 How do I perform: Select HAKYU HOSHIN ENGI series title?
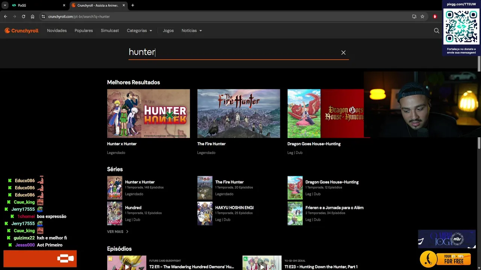(x=234, y=208)
